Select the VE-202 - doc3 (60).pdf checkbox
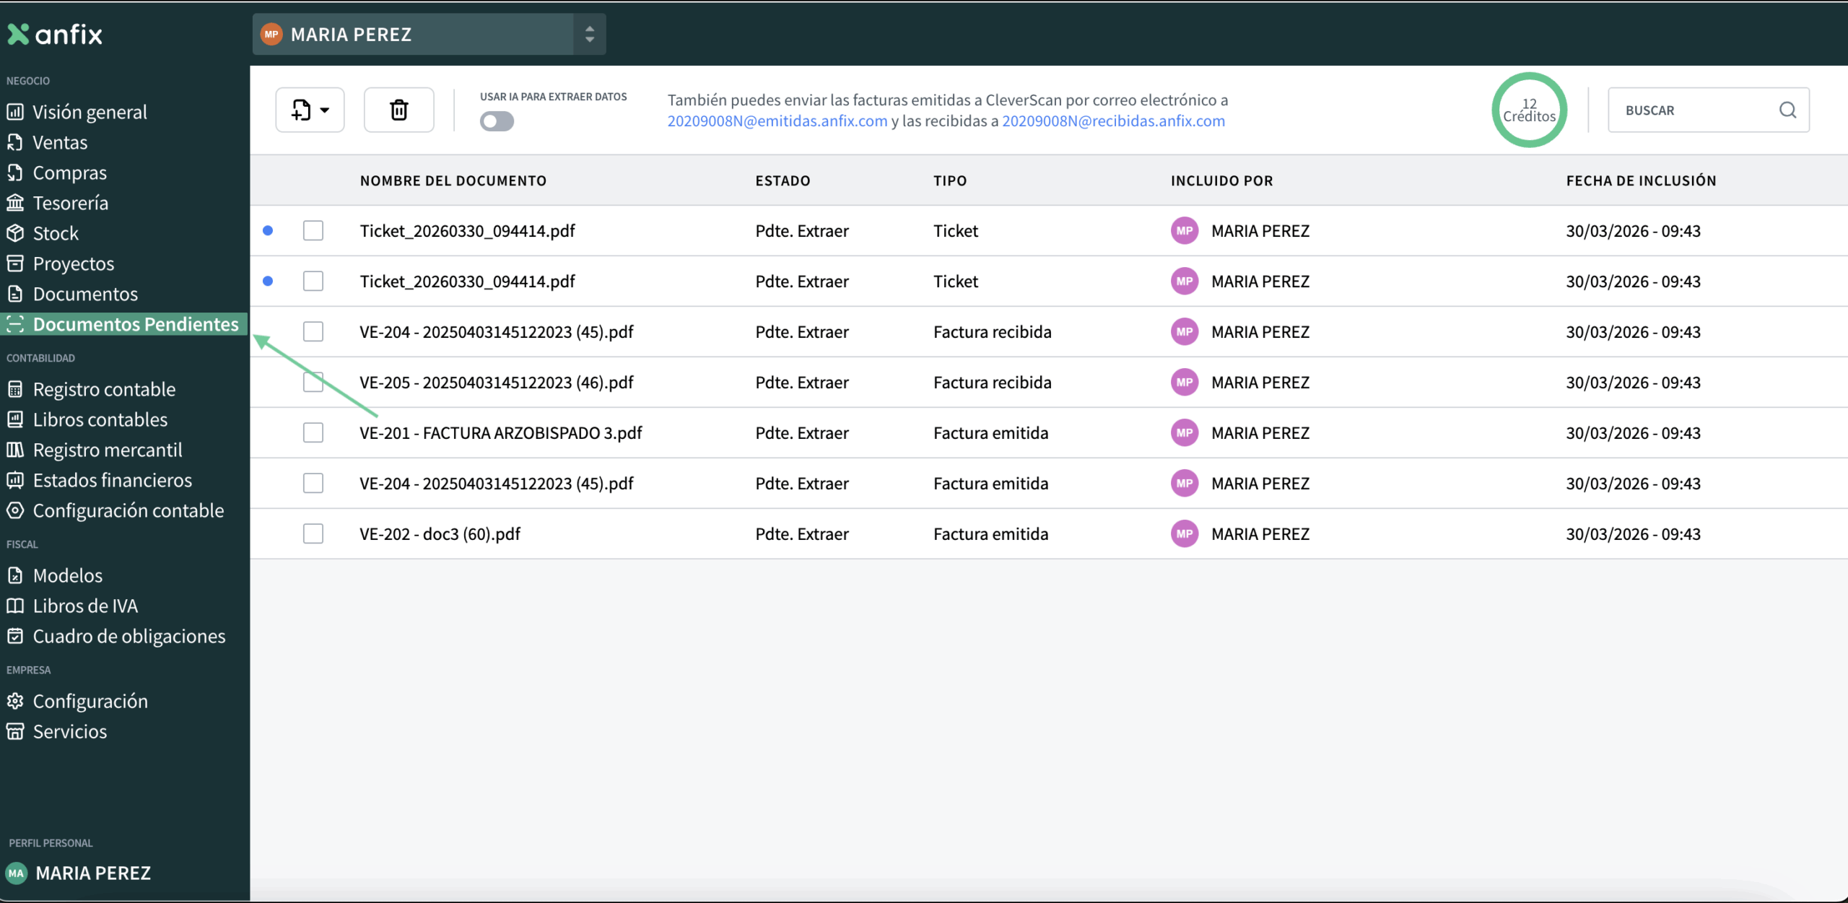Viewport: 1848px width, 903px height. point(313,533)
